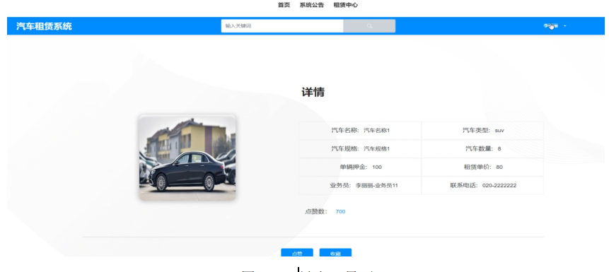Open 系统公告 menu item
609x272 pixels.
point(311,5)
